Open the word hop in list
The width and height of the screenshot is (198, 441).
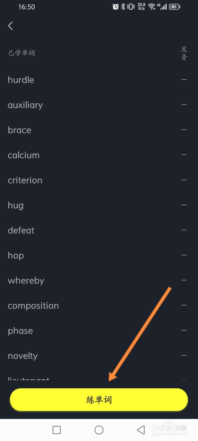point(16,256)
